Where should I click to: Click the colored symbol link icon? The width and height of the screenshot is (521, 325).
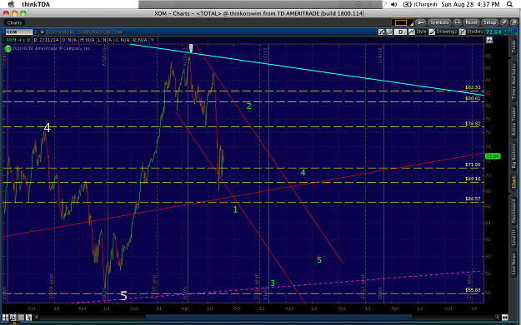pos(42,32)
